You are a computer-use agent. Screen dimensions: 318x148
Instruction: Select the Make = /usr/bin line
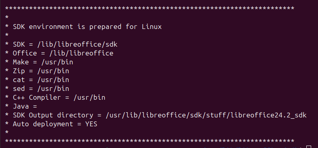tap(39, 62)
